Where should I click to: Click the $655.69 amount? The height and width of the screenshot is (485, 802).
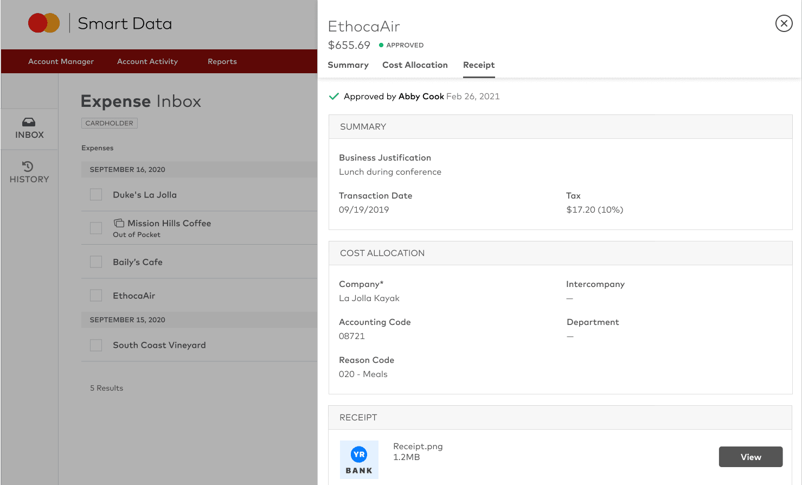click(x=349, y=45)
